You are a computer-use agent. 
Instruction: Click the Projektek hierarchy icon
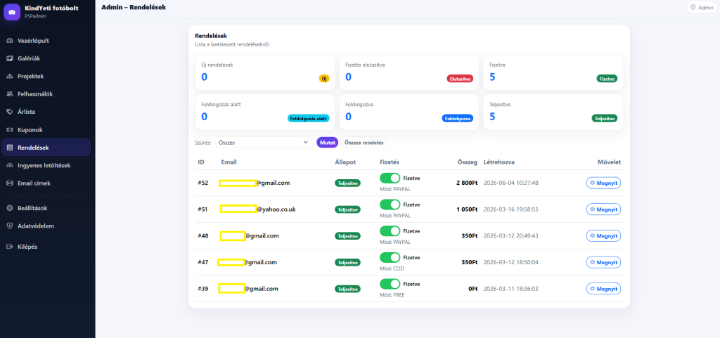click(x=10, y=76)
